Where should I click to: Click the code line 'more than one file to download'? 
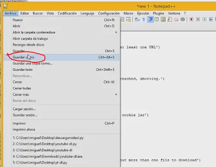tap(160, 160)
